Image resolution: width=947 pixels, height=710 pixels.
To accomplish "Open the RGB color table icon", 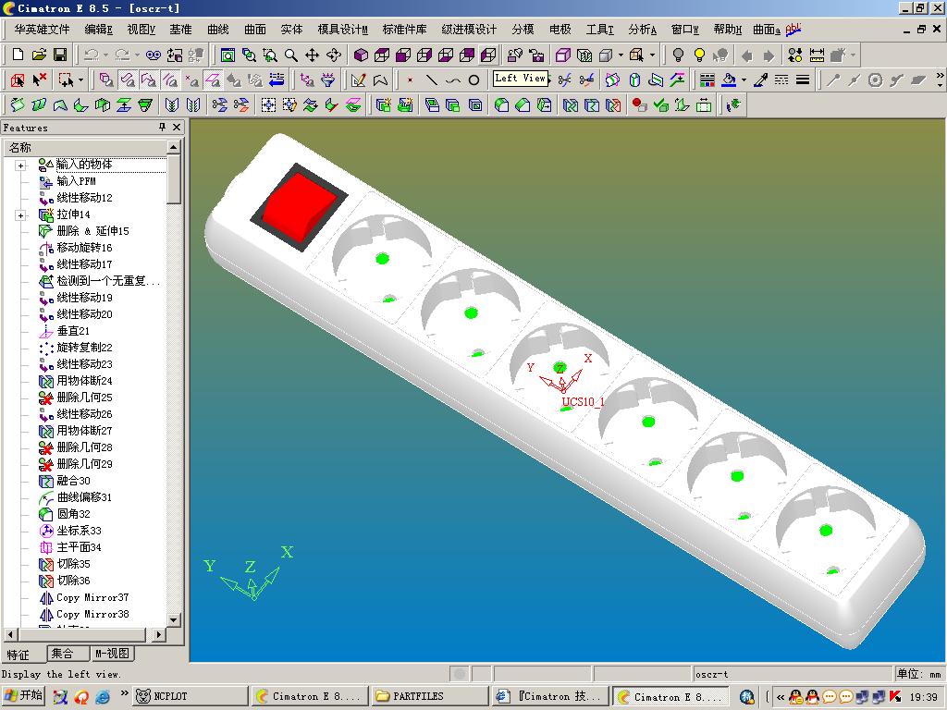I will click(707, 80).
